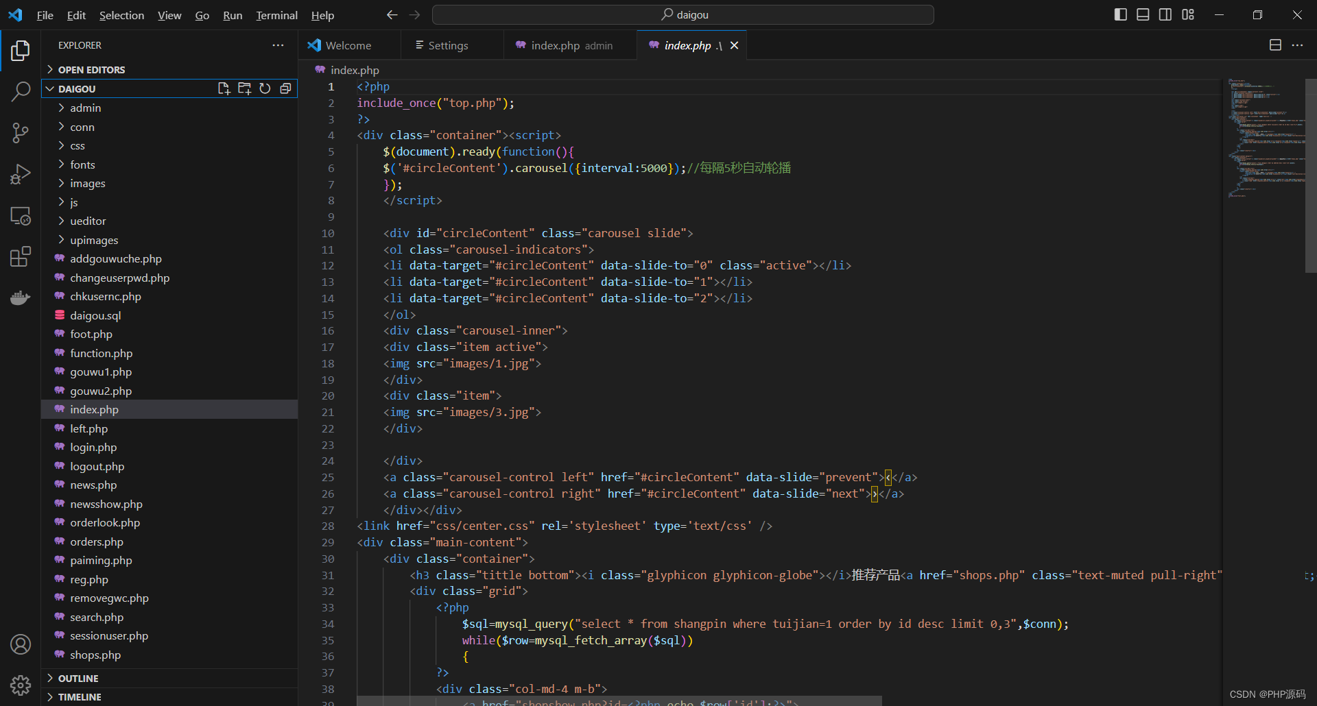1317x706 pixels.
Task: Open the Run menu
Action: [x=233, y=15]
